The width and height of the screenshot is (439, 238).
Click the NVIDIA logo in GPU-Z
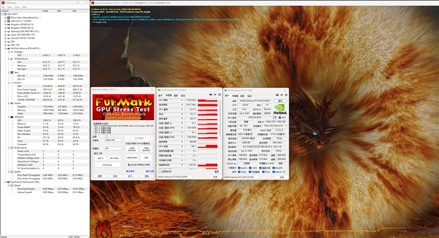(280, 109)
